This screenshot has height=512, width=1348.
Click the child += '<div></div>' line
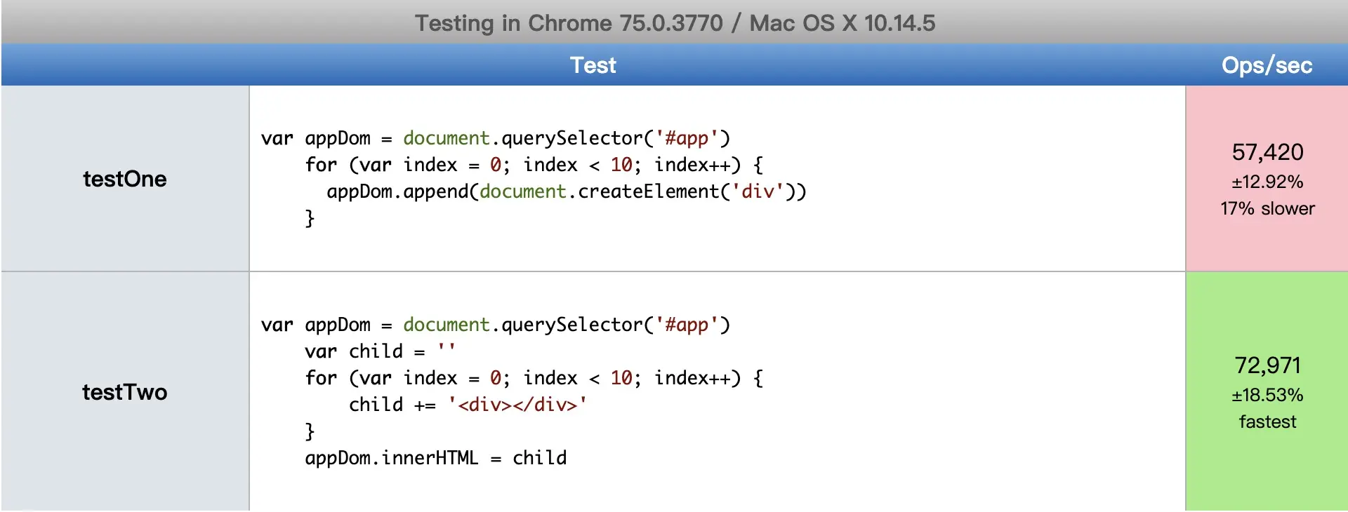(468, 405)
